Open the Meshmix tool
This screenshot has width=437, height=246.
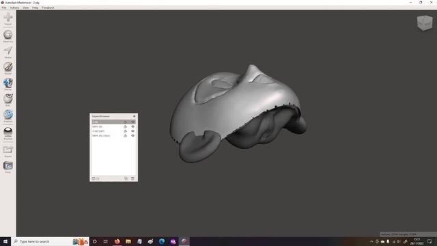pos(8,36)
